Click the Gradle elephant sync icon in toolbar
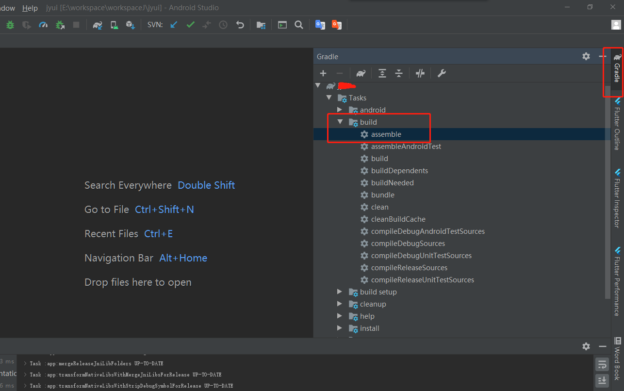 click(x=97, y=25)
